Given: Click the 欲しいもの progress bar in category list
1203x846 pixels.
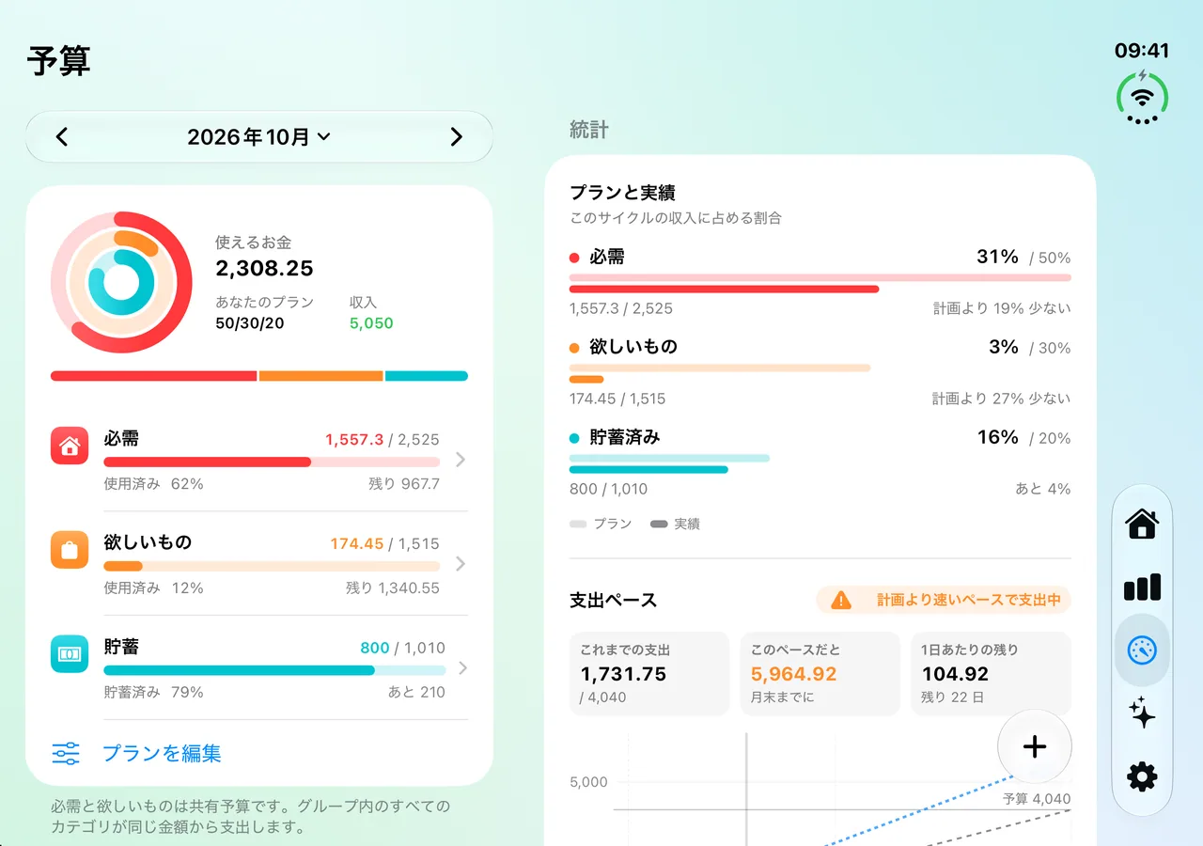Looking at the screenshot, I should [x=272, y=567].
